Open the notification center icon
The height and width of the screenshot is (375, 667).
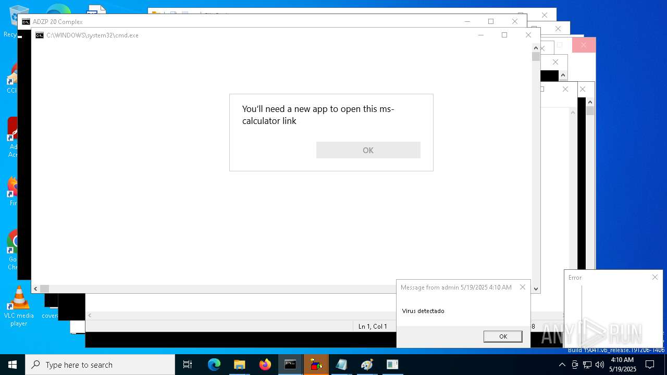650,365
